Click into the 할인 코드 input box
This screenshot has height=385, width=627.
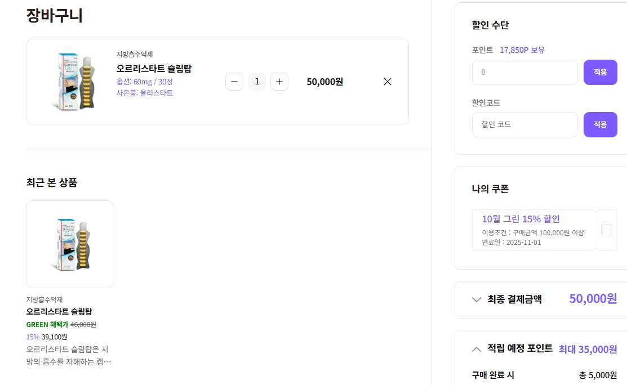pos(524,124)
